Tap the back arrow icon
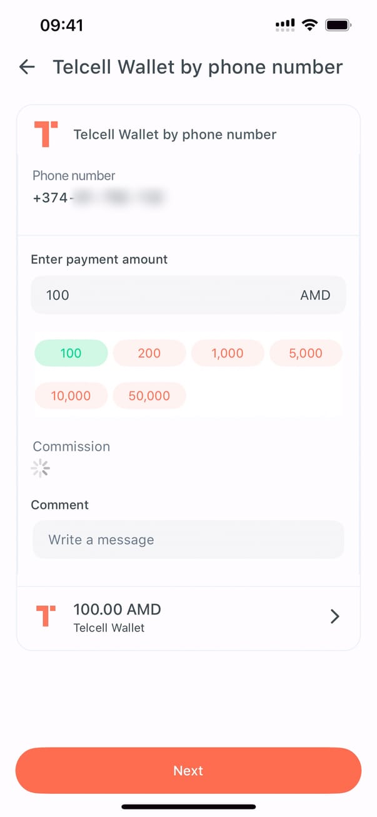This screenshot has height=817, width=377. pyautogui.click(x=27, y=67)
